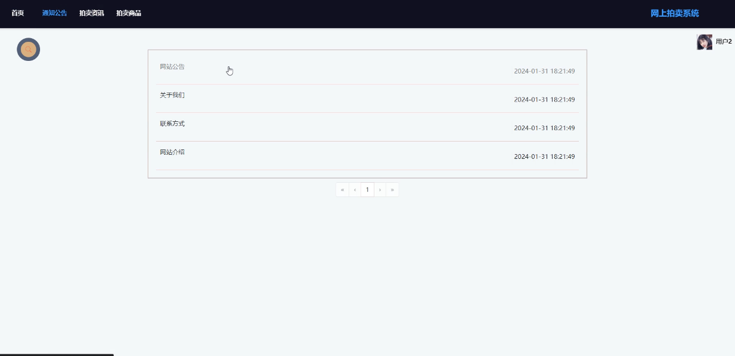Open the round search icon button
Image resolution: width=735 pixels, height=356 pixels.
28,50
